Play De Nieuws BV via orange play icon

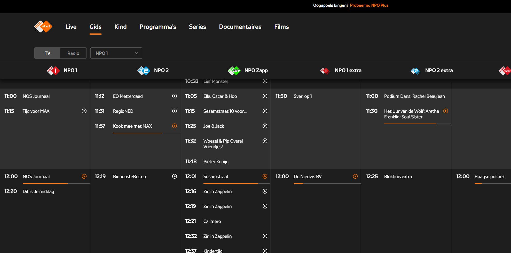click(355, 176)
